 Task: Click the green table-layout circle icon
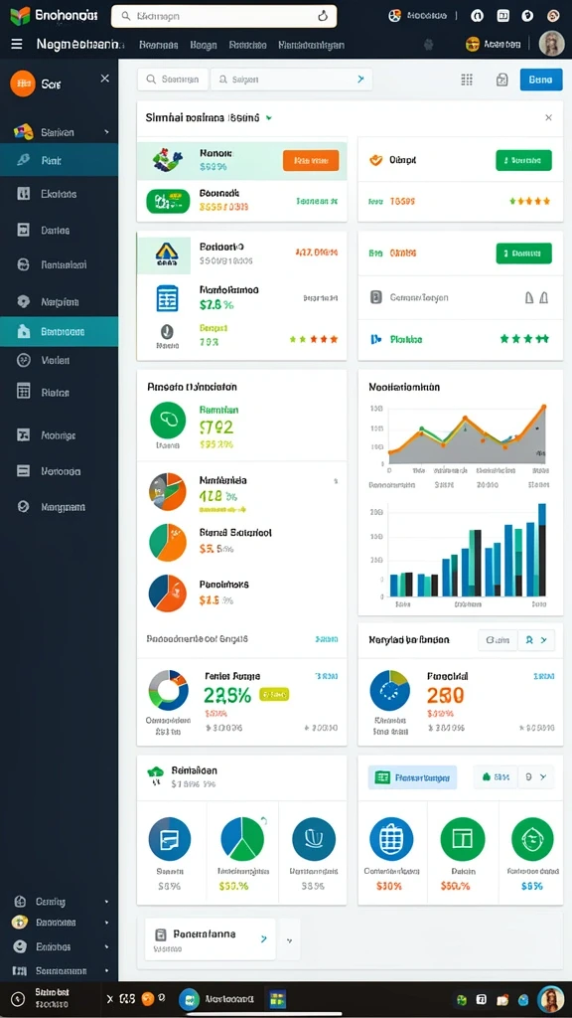click(463, 839)
